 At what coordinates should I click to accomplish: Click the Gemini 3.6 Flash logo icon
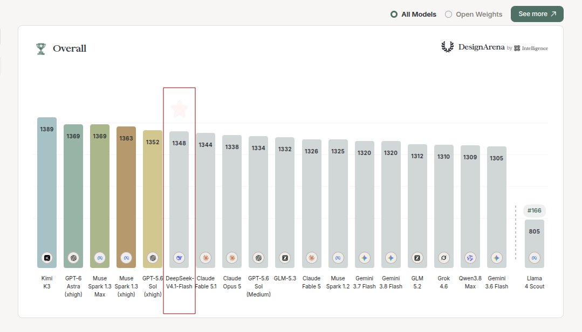[x=497, y=258]
